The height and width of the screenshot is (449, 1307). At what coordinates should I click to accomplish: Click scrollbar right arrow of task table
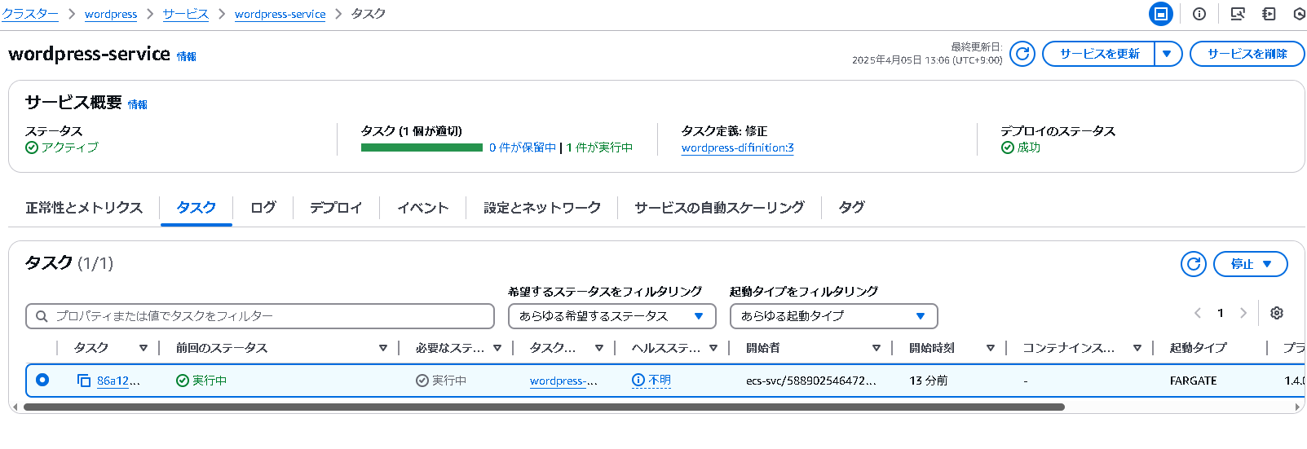1296,407
